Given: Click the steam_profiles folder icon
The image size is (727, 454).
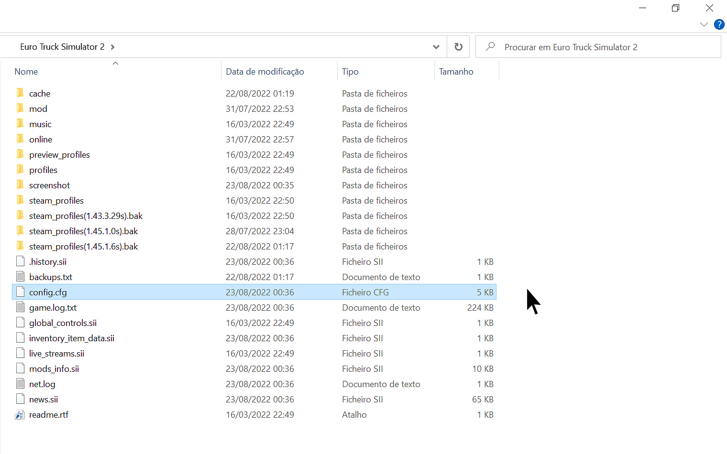Looking at the screenshot, I should 20,200.
